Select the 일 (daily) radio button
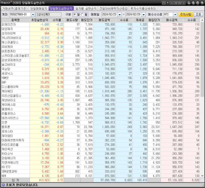This screenshot has width=205, height=188. pos(75,15)
